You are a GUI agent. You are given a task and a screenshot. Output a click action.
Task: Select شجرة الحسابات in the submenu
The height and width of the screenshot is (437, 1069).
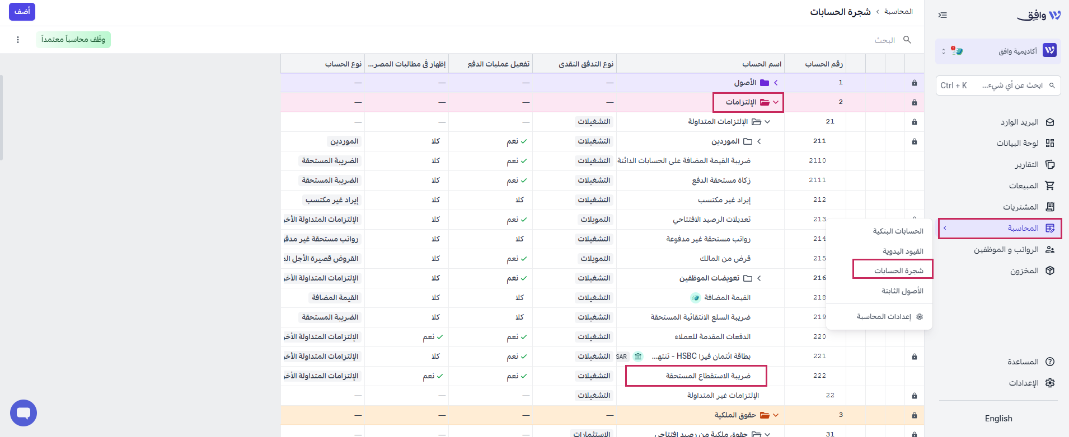tap(899, 270)
